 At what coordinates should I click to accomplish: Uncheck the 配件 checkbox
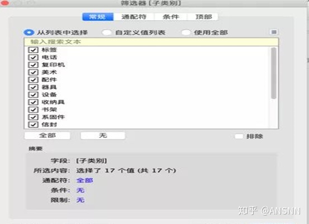pos(33,80)
